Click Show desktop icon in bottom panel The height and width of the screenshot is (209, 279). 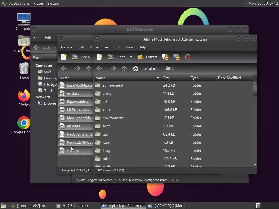click(x=3, y=206)
